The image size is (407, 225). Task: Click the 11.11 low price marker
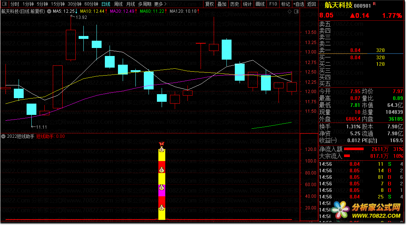pos(41,127)
